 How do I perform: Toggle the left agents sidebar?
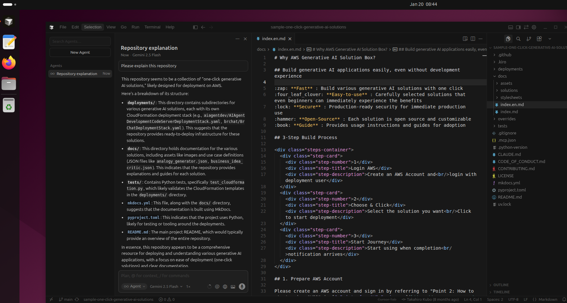[x=195, y=27]
